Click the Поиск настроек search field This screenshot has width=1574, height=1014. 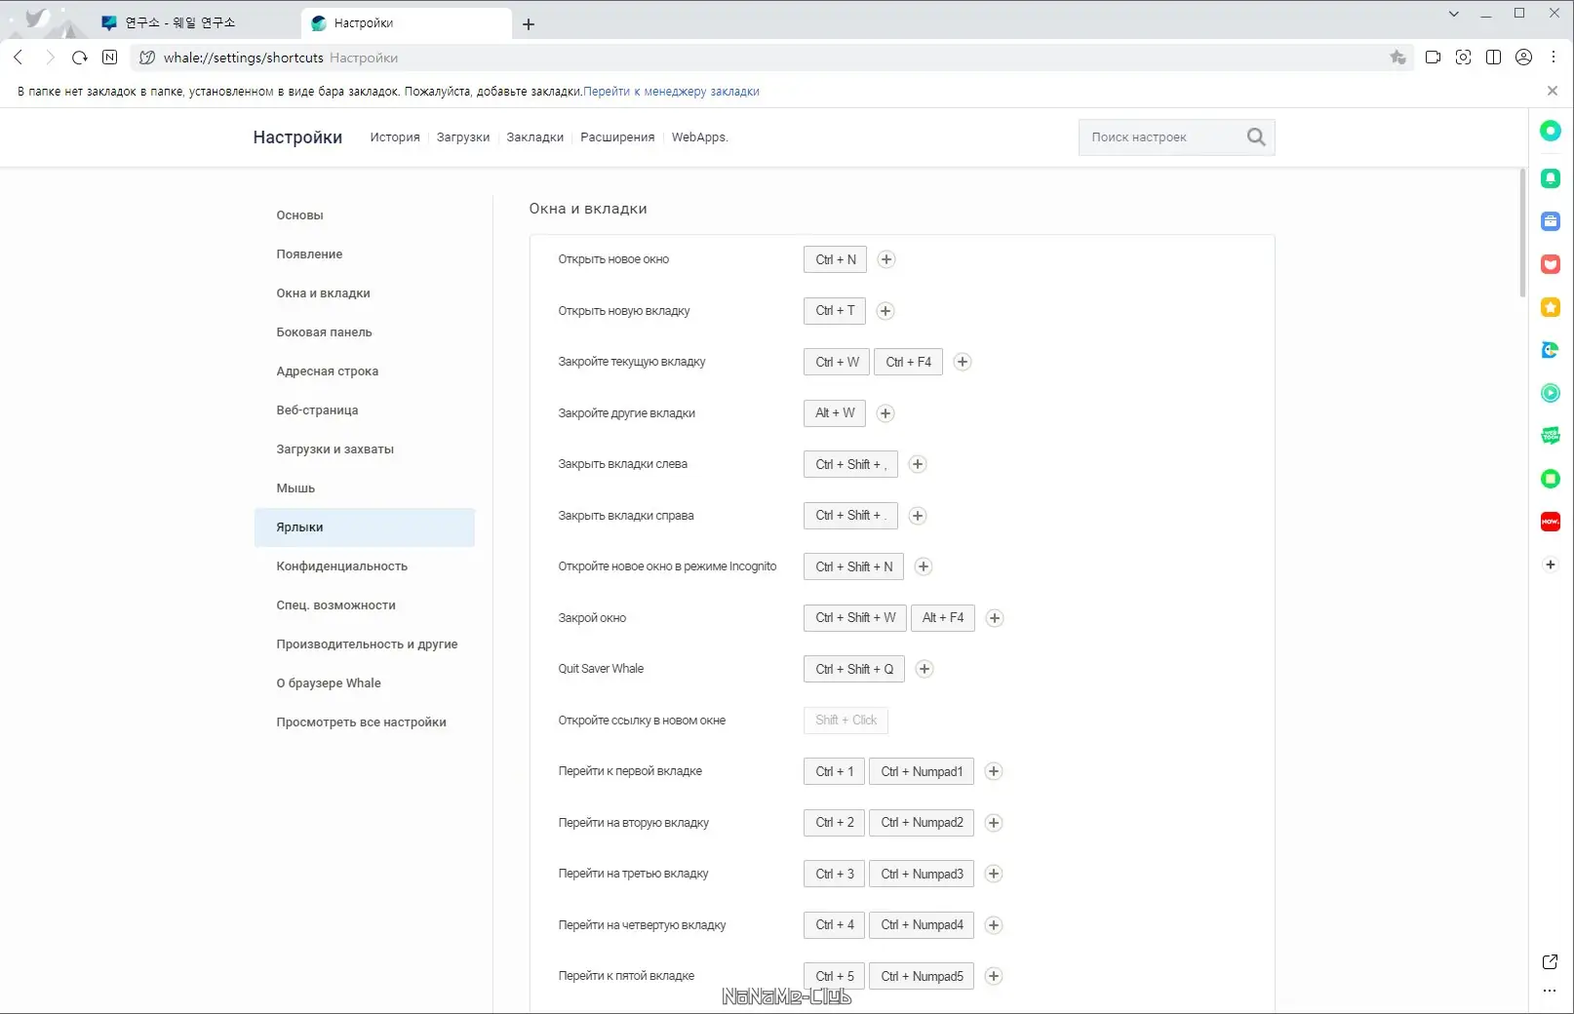tap(1161, 137)
